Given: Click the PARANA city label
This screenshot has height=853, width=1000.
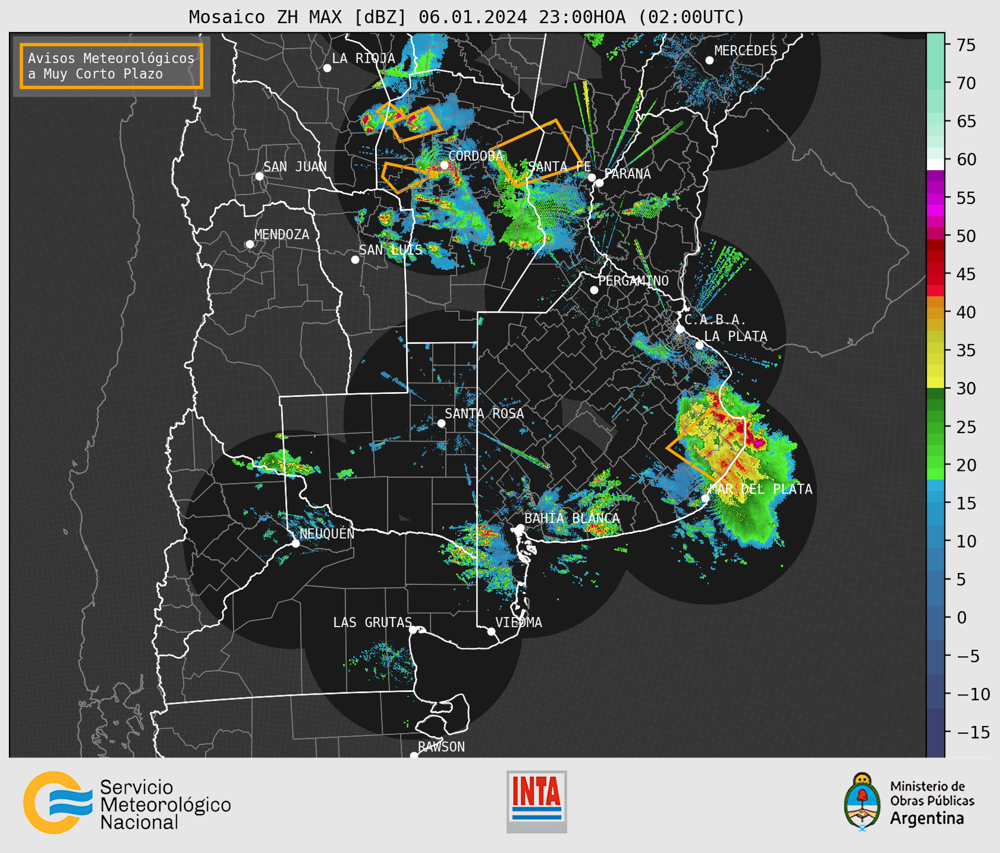Looking at the screenshot, I should pyautogui.click(x=627, y=174).
